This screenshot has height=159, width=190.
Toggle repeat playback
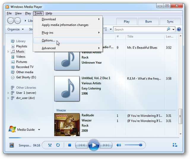(58, 145)
